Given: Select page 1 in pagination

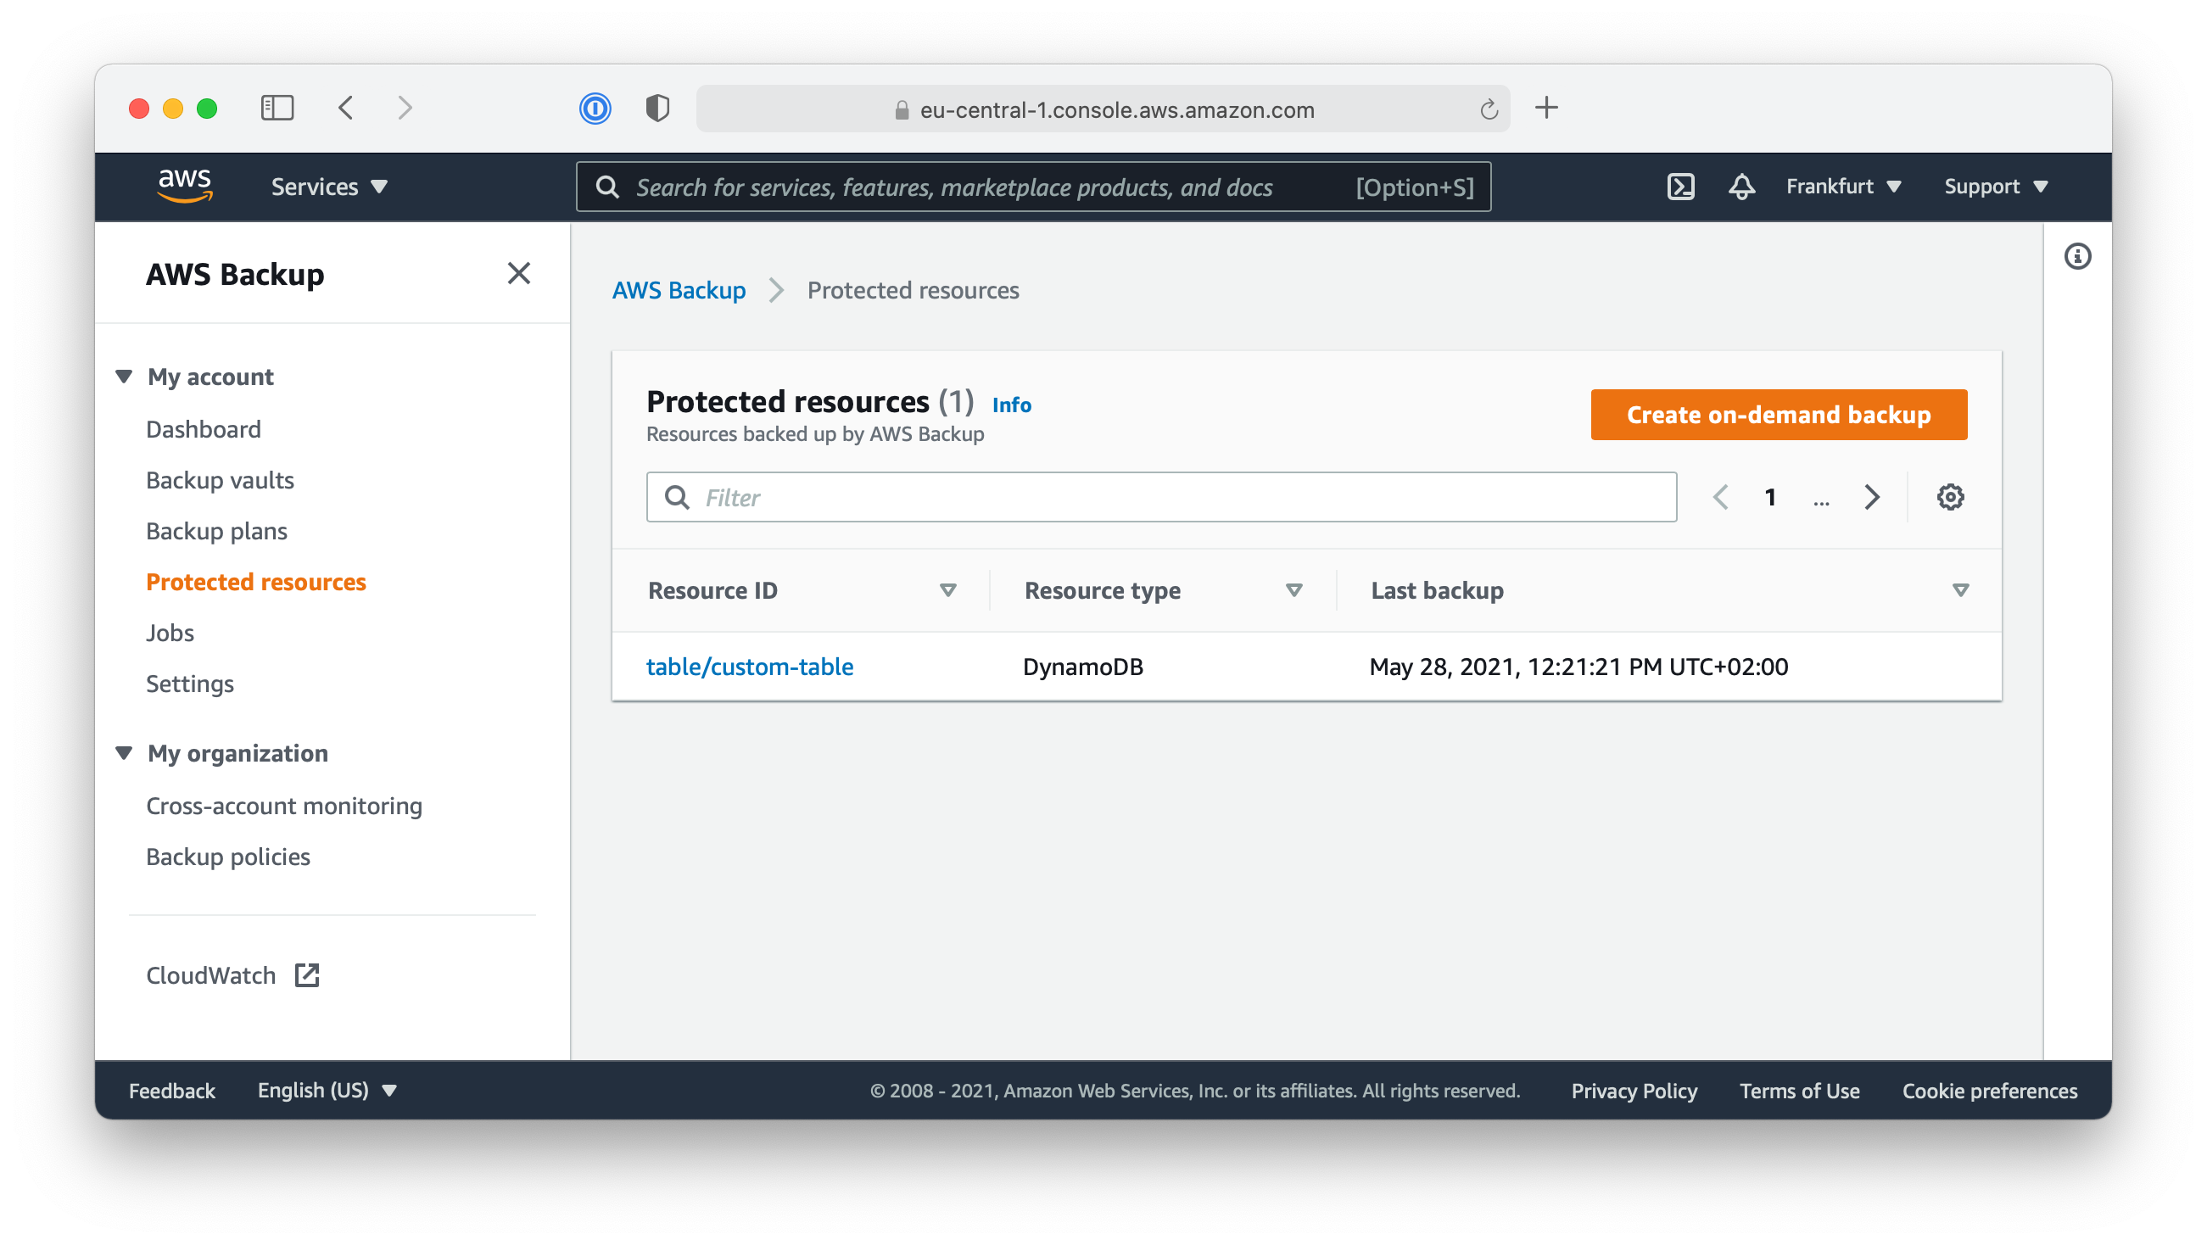Looking at the screenshot, I should tap(1770, 497).
